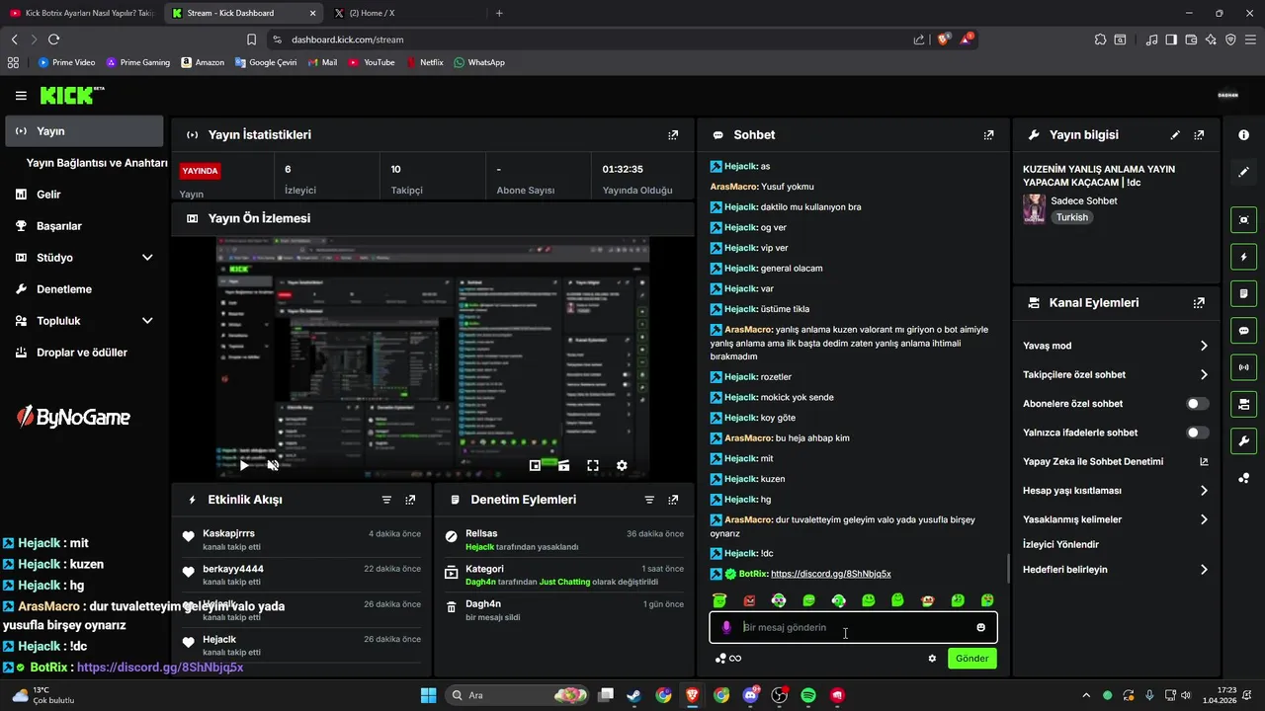Toggle the lightning activity feed icon in the right sidebar
The width and height of the screenshot is (1265, 711).
(1243, 257)
